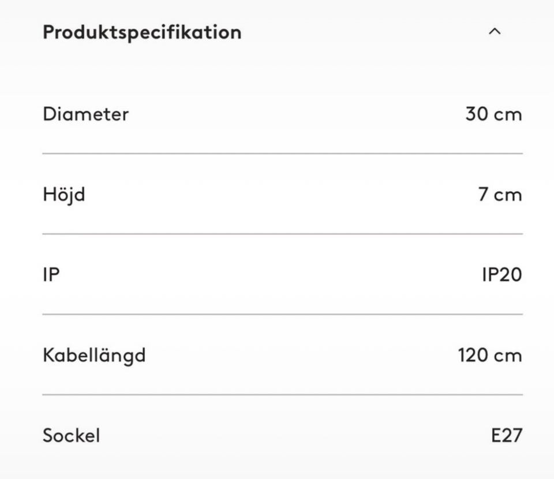
Task: Select the Diameter label
Action: (85, 114)
